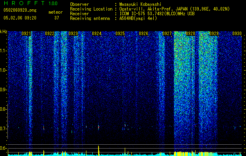The height and width of the screenshot is (156, 246).
Task: Click the 0922 time marker
Action: coord(50,34)
